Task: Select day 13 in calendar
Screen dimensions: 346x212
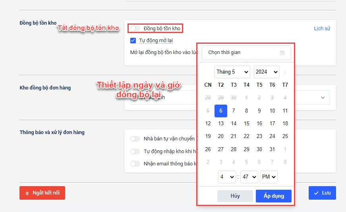Action: click(221, 124)
